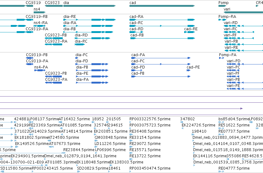Click the cad-PC protein label
The image size is (263, 173).
point(138,61)
